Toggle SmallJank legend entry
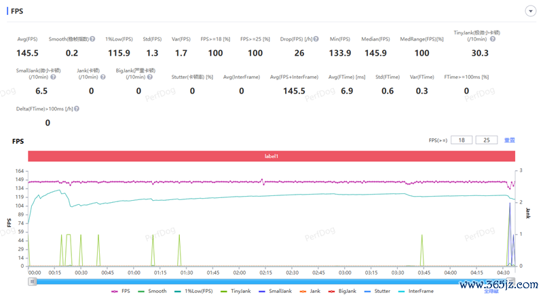This screenshot has width=543, height=295. click(276, 291)
